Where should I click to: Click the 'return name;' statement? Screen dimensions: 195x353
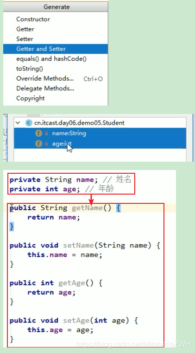(x=54, y=217)
